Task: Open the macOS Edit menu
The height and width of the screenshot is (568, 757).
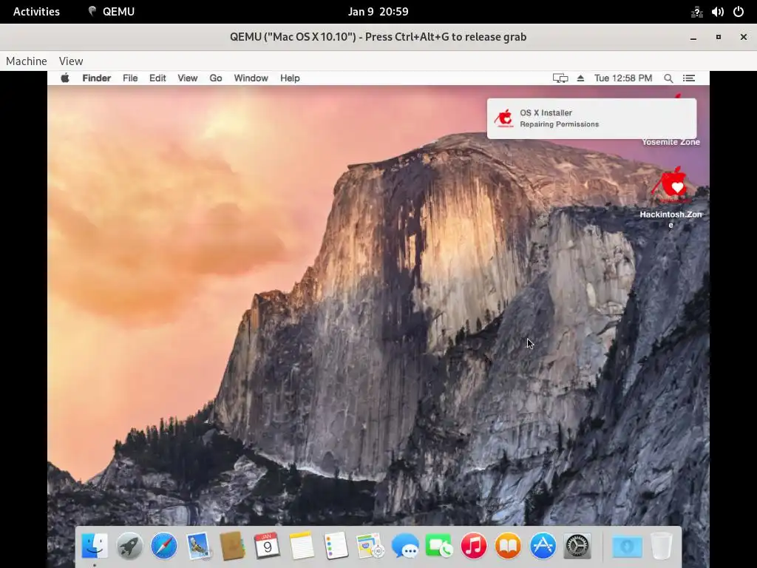Action: point(157,78)
